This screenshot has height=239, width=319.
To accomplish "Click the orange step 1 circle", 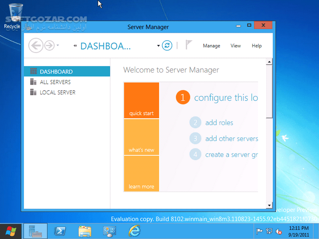I will [183, 97].
